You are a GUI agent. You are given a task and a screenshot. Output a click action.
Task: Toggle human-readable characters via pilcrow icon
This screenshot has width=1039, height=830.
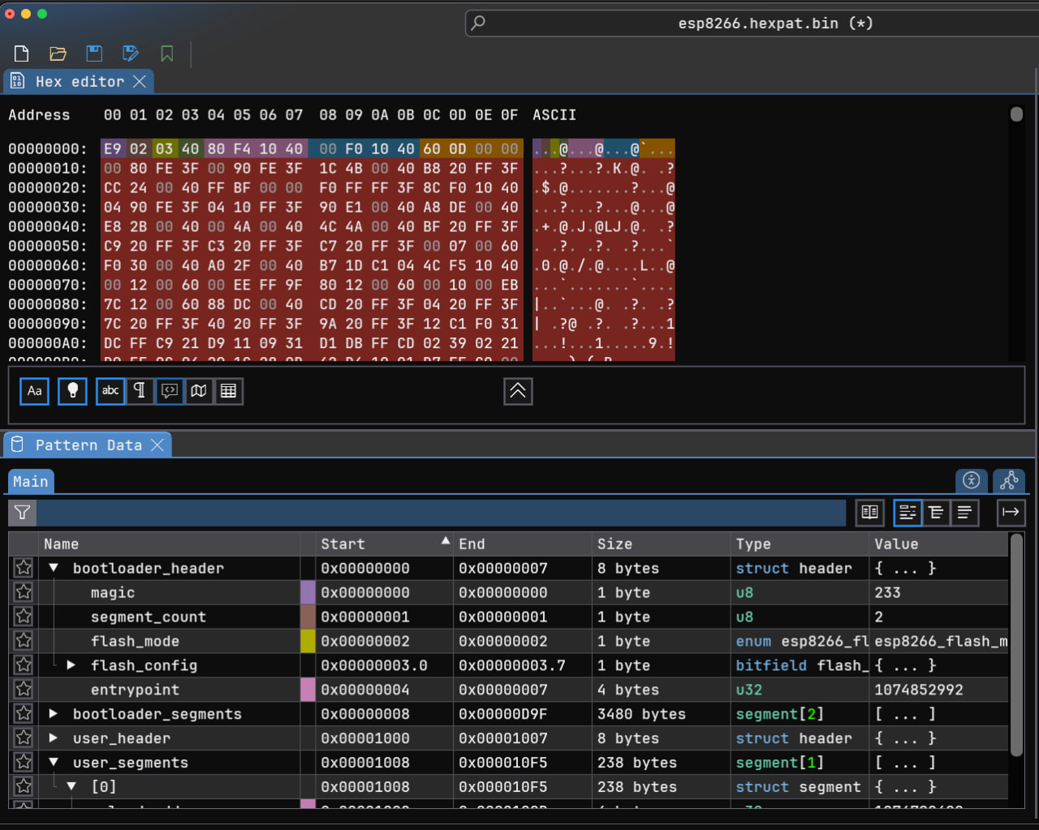click(139, 391)
